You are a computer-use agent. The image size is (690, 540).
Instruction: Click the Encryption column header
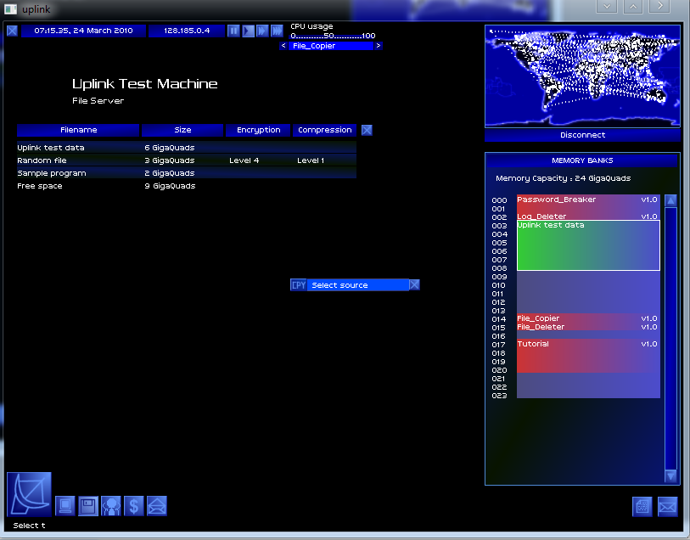258,130
